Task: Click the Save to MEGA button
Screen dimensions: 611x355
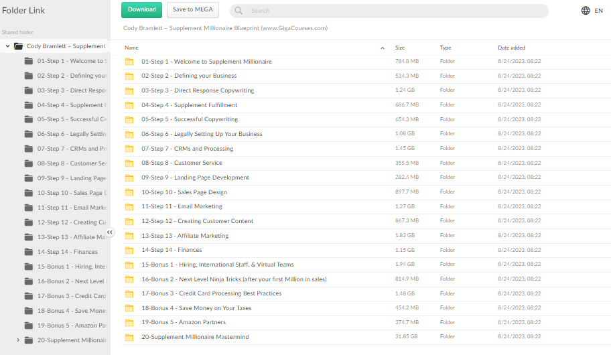Action: click(193, 9)
